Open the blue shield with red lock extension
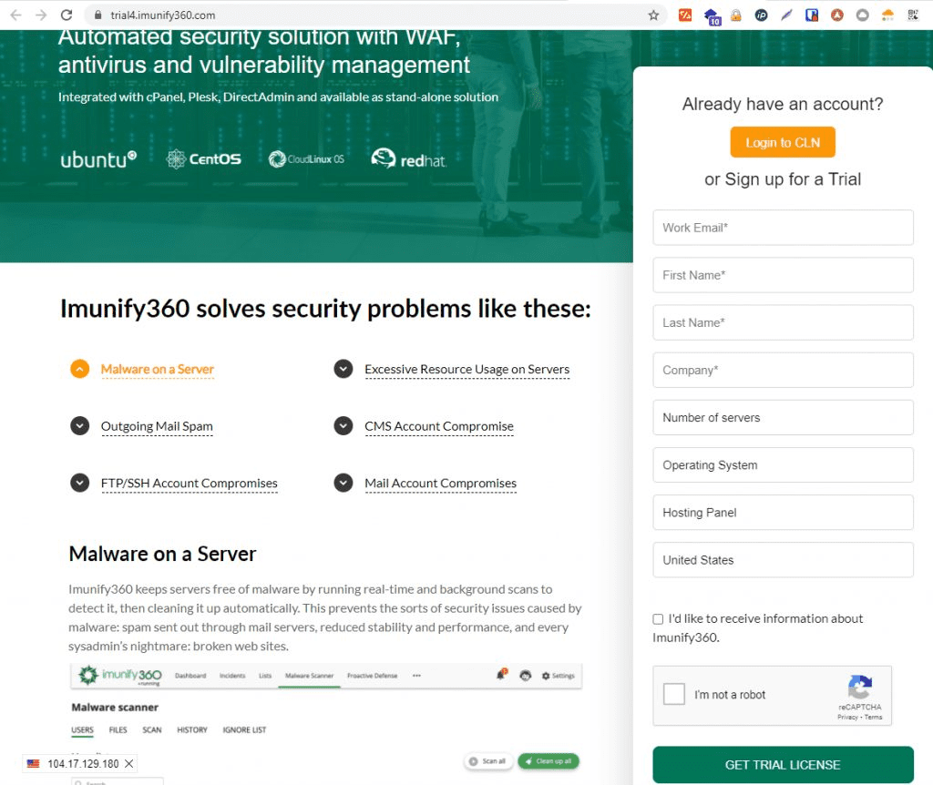 812,15
